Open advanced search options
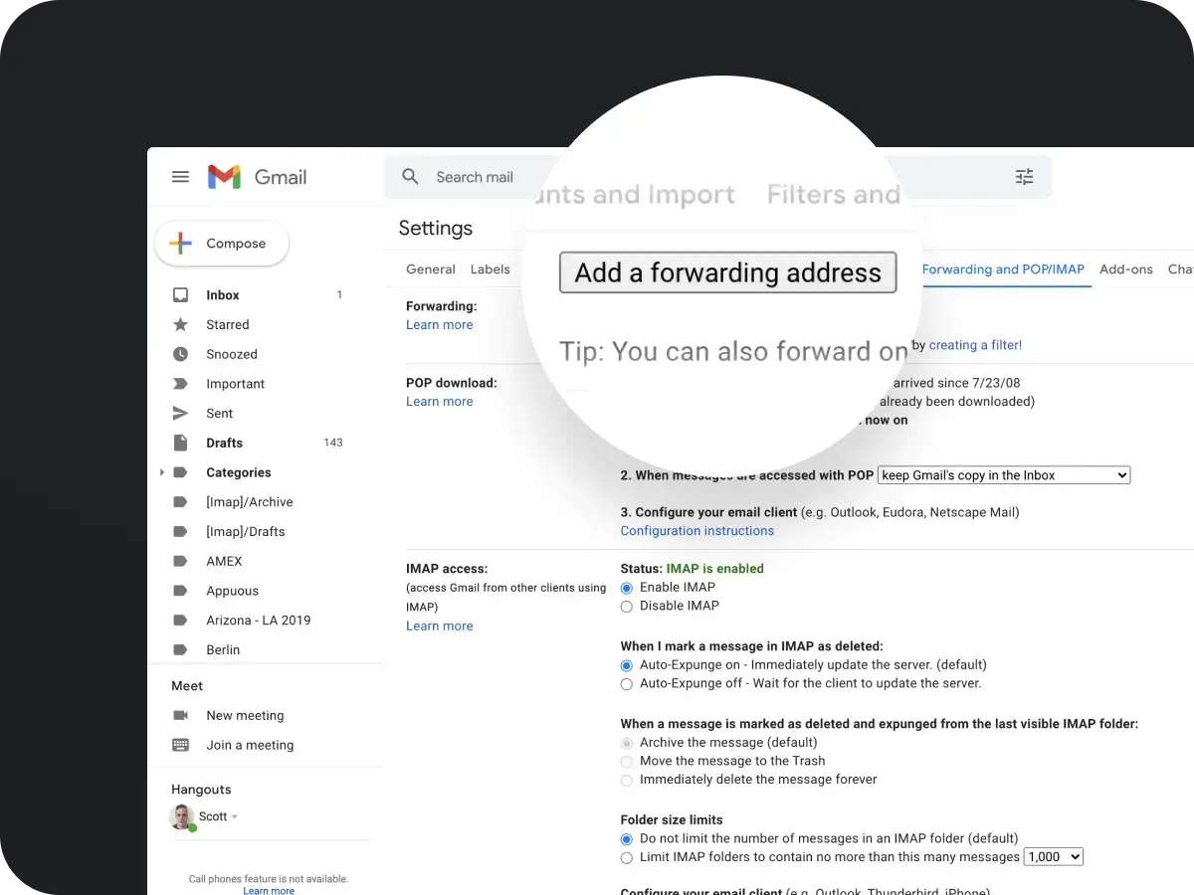Viewport: 1194px width, 895px height. (1024, 176)
